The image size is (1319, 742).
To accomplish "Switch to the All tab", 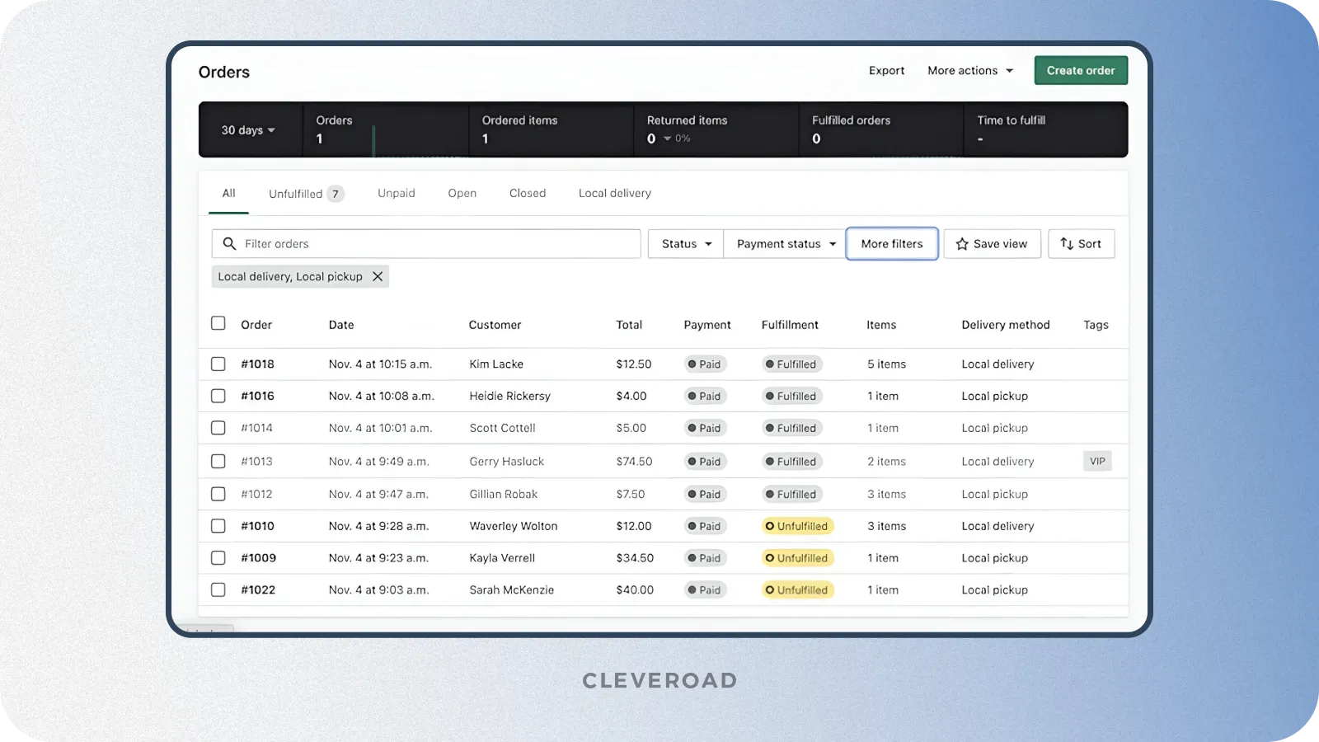I will coord(228,194).
